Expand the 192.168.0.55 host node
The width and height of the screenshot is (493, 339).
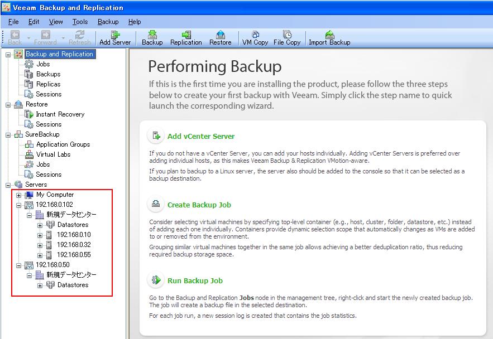(x=40, y=255)
